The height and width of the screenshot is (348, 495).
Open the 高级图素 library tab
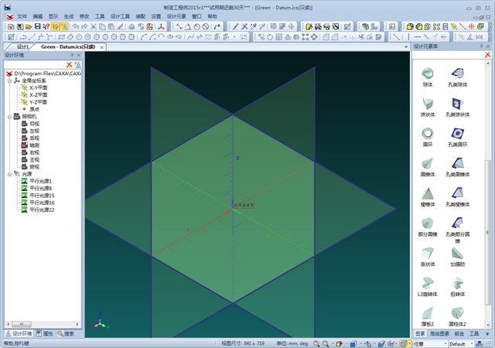click(439, 333)
